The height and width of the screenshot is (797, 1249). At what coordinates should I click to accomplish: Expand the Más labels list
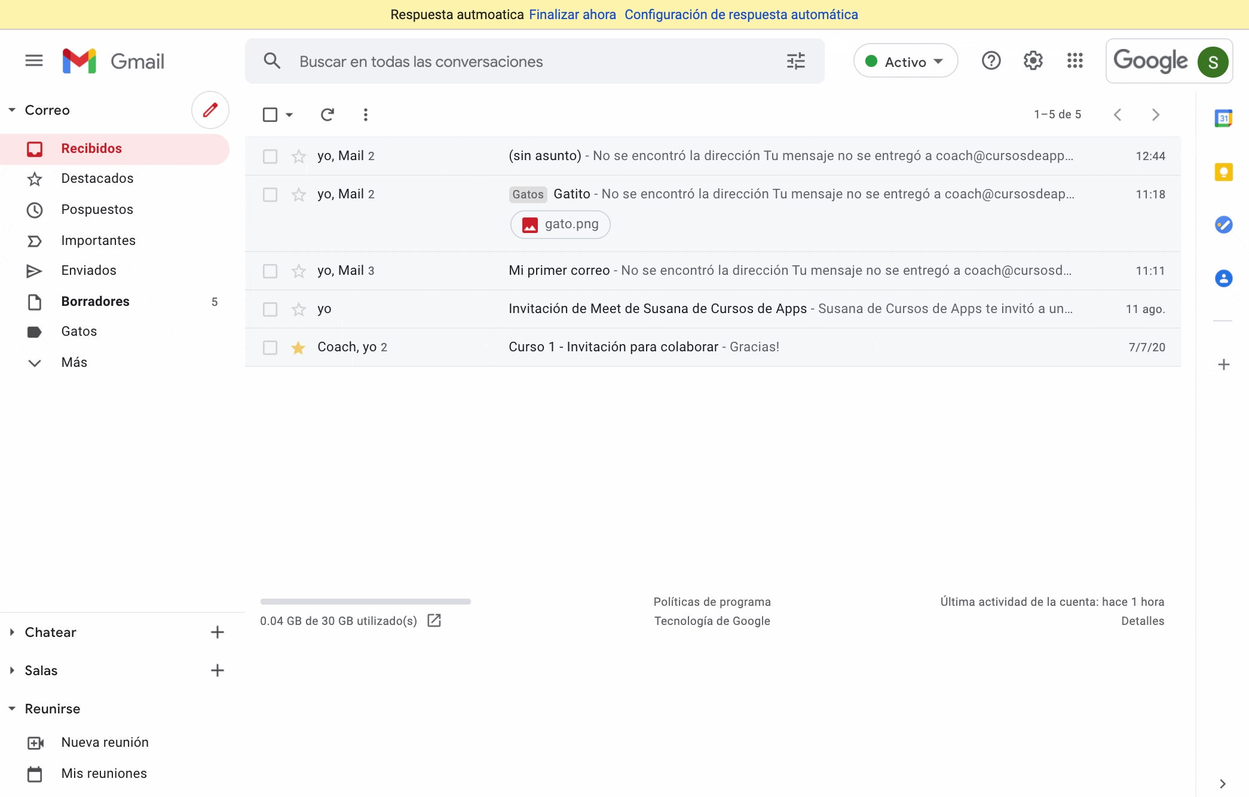tap(74, 363)
